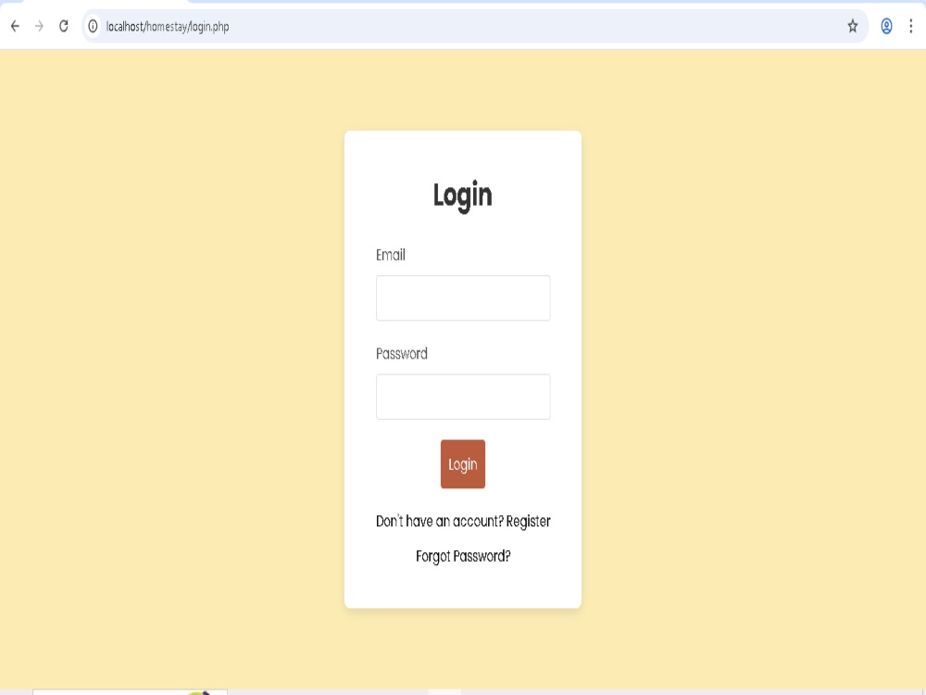Screen dimensions: 926x695
Task: Click the Login heading text
Action: click(x=462, y=196)
